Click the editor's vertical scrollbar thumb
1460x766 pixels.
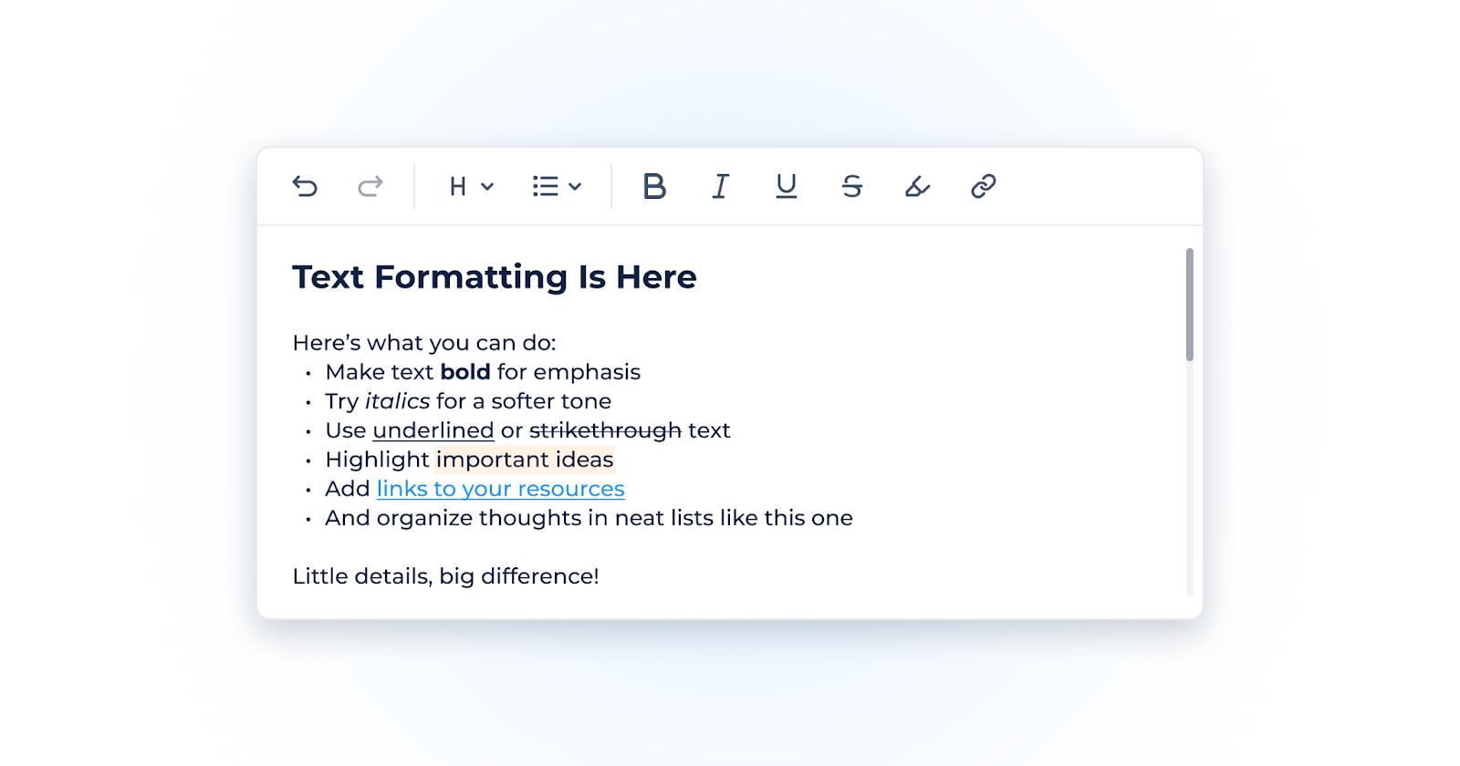[1189, 305]
